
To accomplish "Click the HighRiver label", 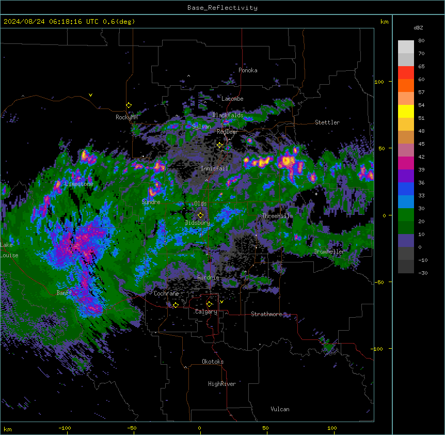I will [x=222, y=384].
